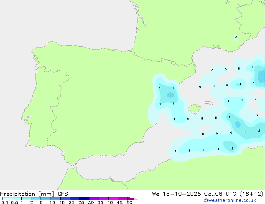The width and height of the screenshot is (265, 204).
Task: Click the '15' legend scale label
Action: (x=62, y=202)
